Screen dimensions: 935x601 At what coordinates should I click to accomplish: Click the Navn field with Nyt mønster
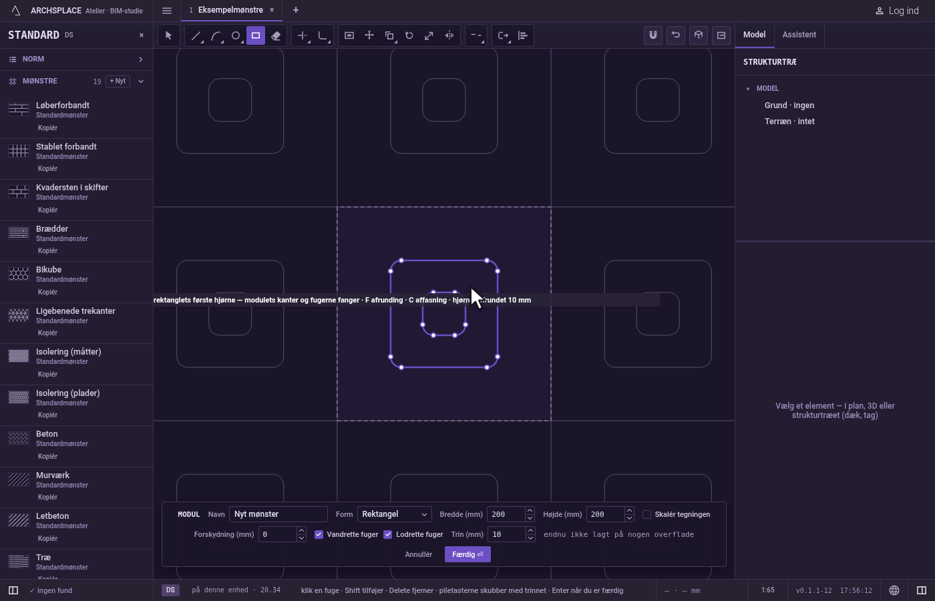pyautogui.click(x=278, y=514)
